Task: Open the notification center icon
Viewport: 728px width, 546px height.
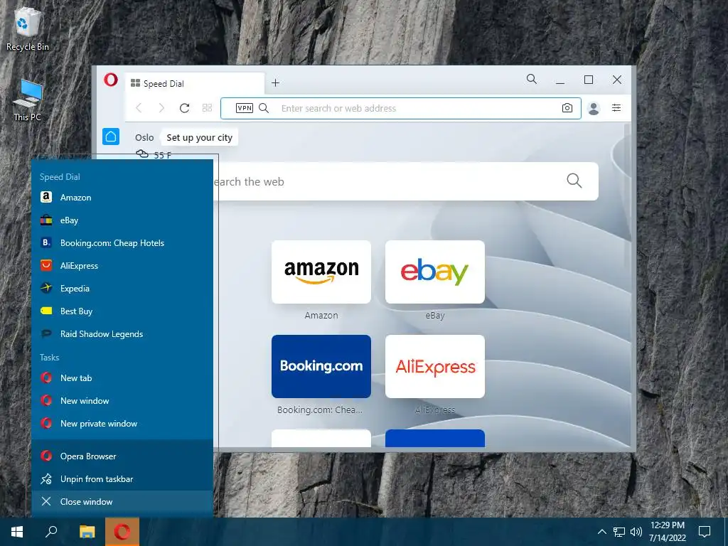Action: point(705,532)
